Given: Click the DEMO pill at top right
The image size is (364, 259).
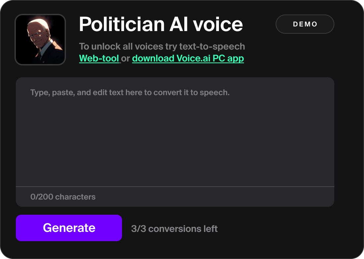Looking at the screenshot, I should pyautogui.click(x=305, y=24).
